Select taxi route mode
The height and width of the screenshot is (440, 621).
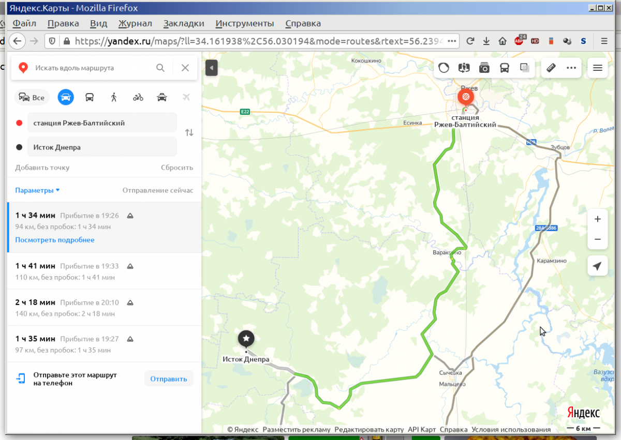162,97
